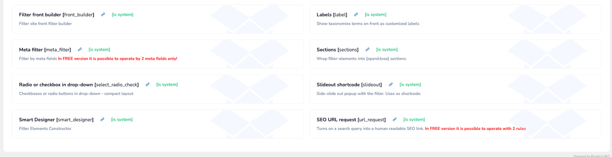Select the Slideout shortcode [slideout] title
This screenshot has height=157, width=612.
point(349,85)
